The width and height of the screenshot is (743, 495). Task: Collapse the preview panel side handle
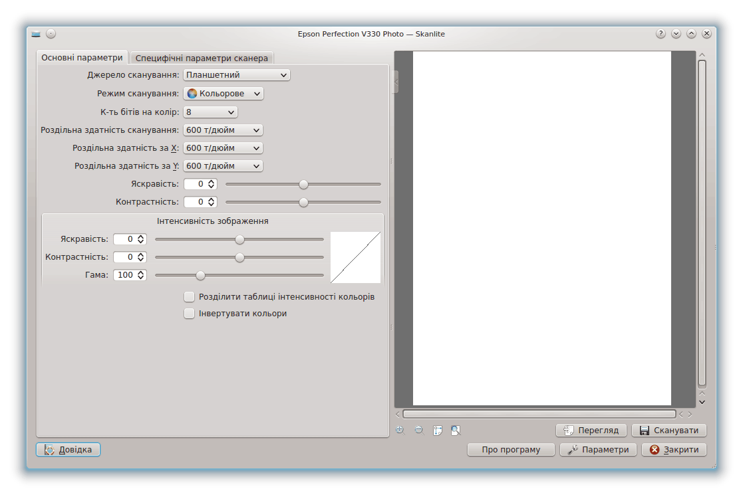click(396, 82)
